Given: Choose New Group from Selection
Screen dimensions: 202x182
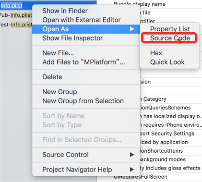Looking at the screenshot, I should point(83,101).
